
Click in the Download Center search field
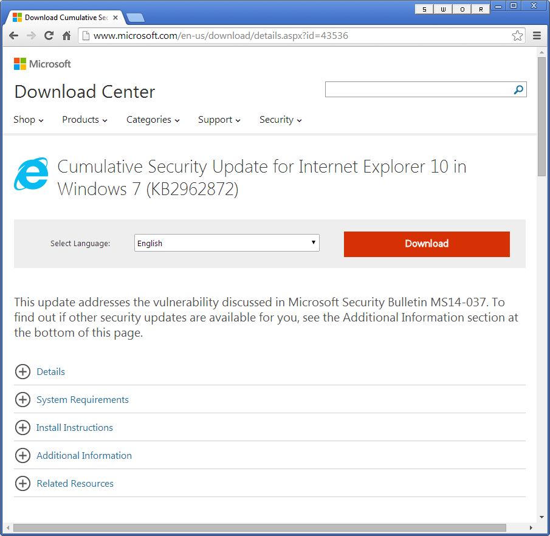(418, 90)
